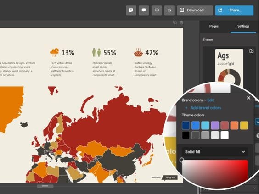Viewport: 259px width, 194px height.
Task: Close the color picker popup
Action: (x=248, y=98)
